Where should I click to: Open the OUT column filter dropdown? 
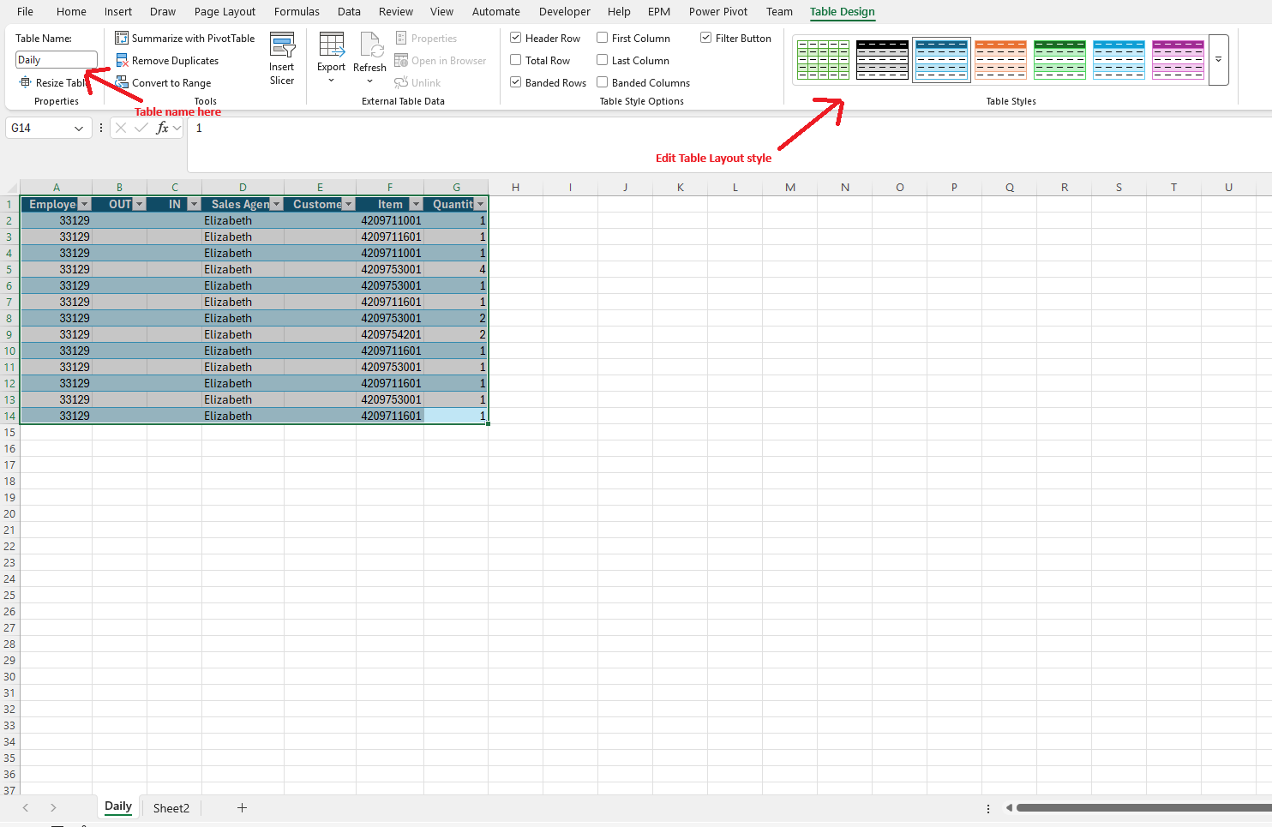coord(139,204)
